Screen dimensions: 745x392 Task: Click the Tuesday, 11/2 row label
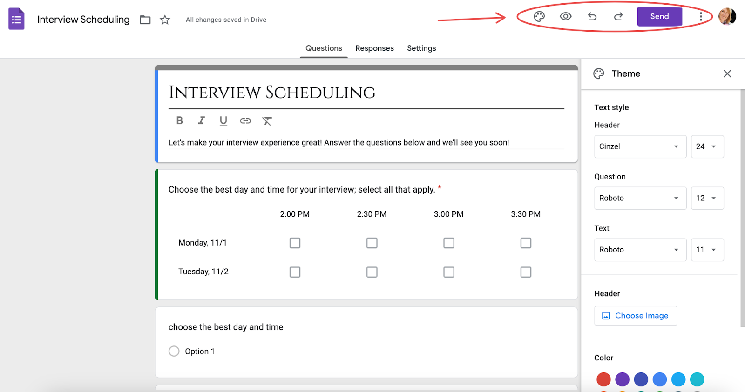pos(203,272)
